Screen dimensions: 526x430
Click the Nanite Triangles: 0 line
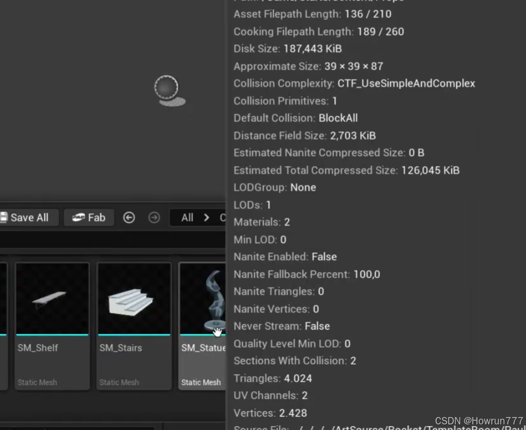click(279, 291)
